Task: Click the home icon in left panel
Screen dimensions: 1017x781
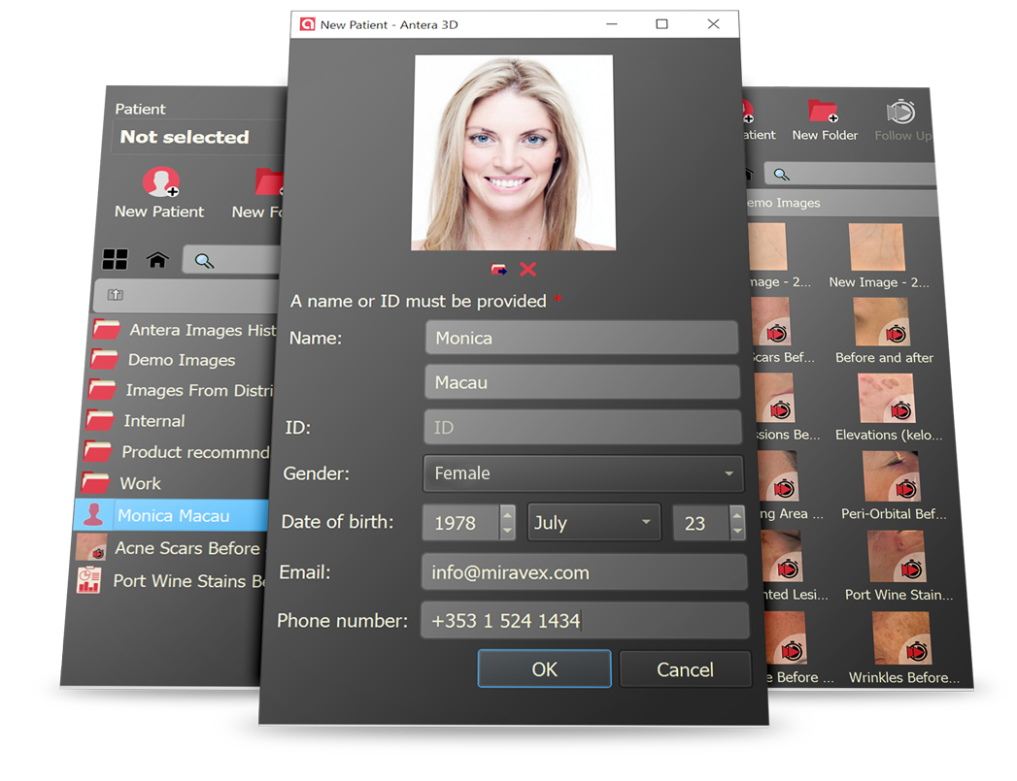Action: point(157,260)
